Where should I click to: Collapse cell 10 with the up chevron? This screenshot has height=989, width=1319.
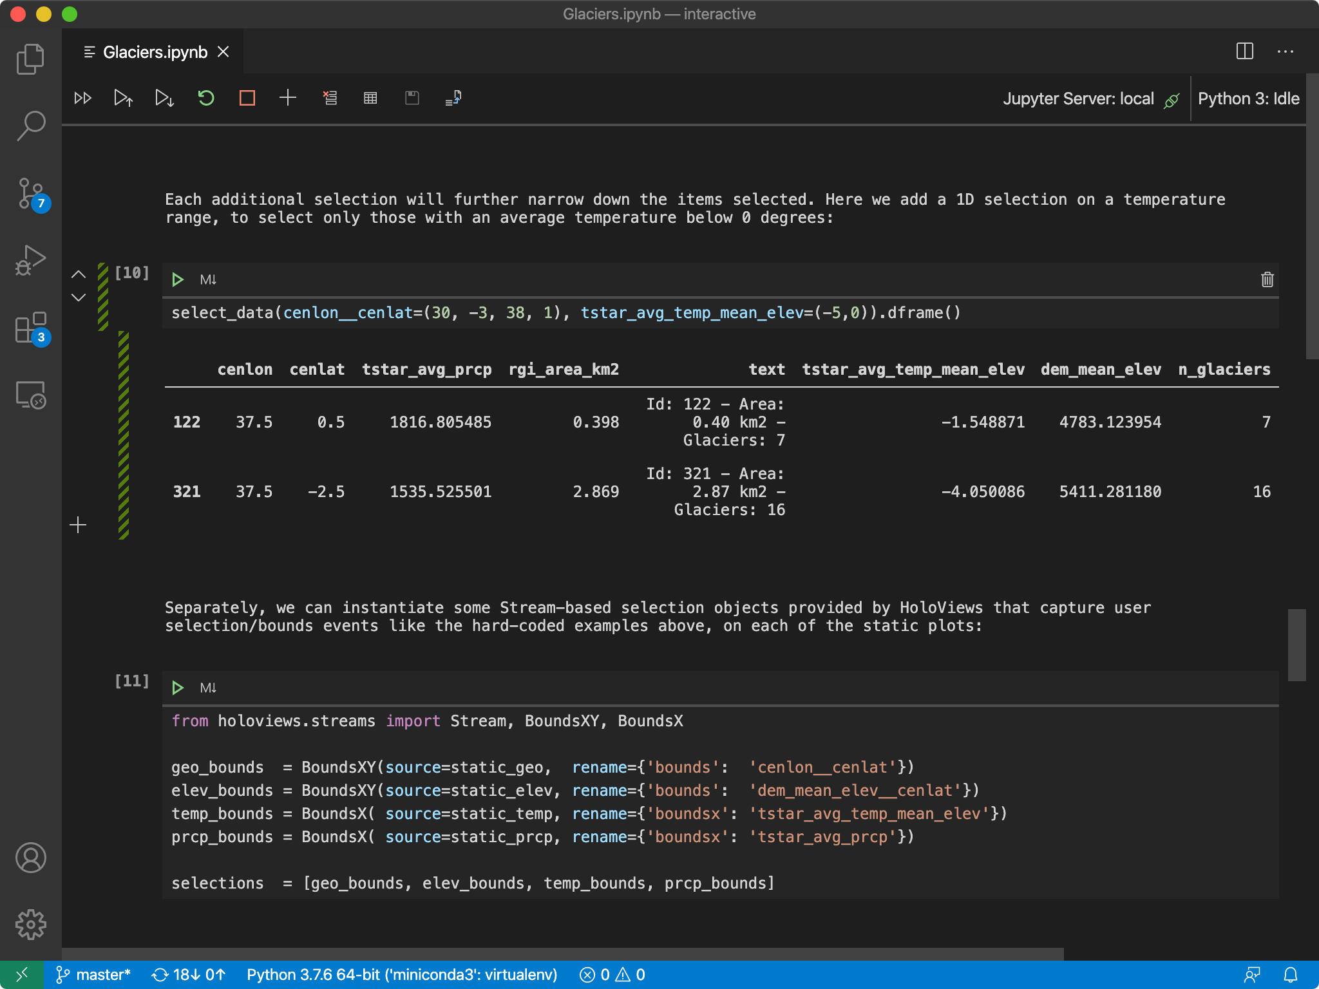79,274
